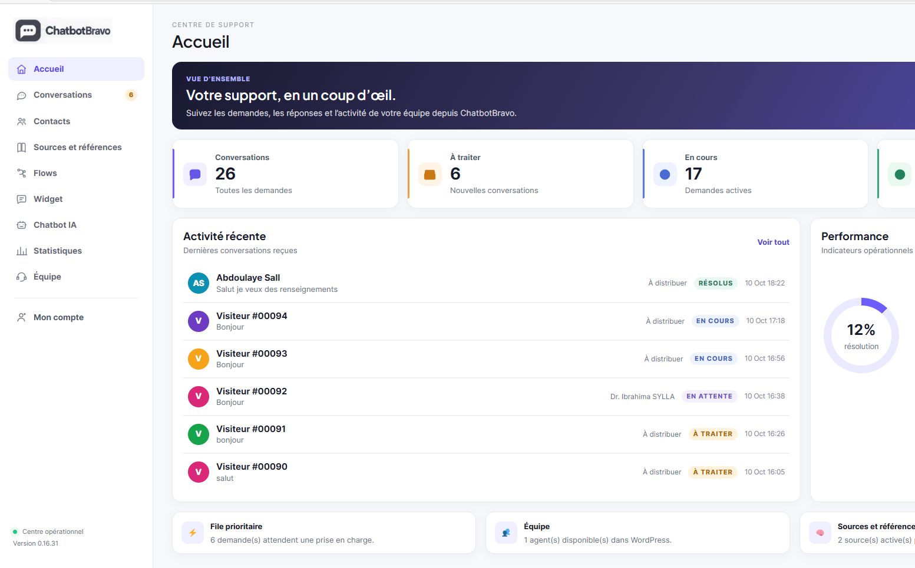Click the À TRAITER badge for Visiteur #00090
The height and width of the screenshot is (568, 915).
[712, 472]
